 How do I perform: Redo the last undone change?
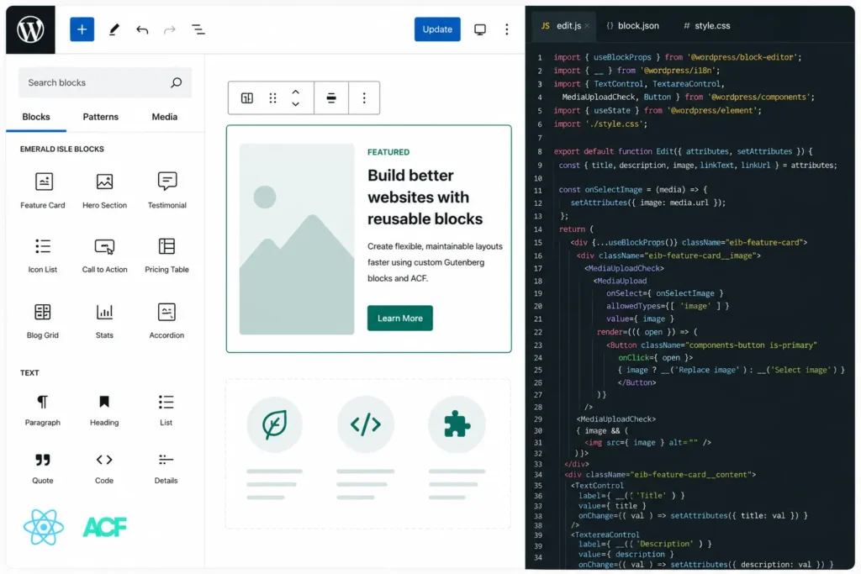click(170, 29)
